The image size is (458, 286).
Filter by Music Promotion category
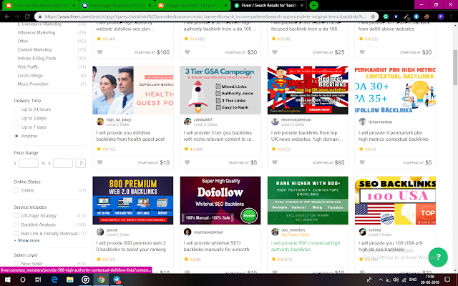pyautogui.click(x=33, y=84)
